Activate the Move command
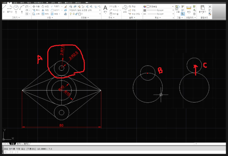228x156 pixels. coord(36,7)
